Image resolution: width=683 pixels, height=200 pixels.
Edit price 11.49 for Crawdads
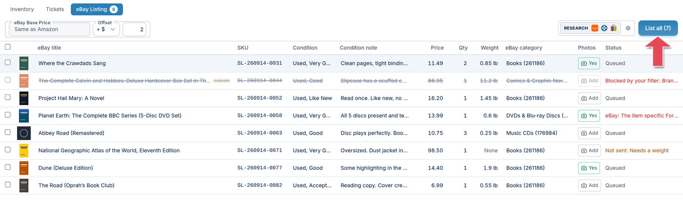[x=435, y=63]
